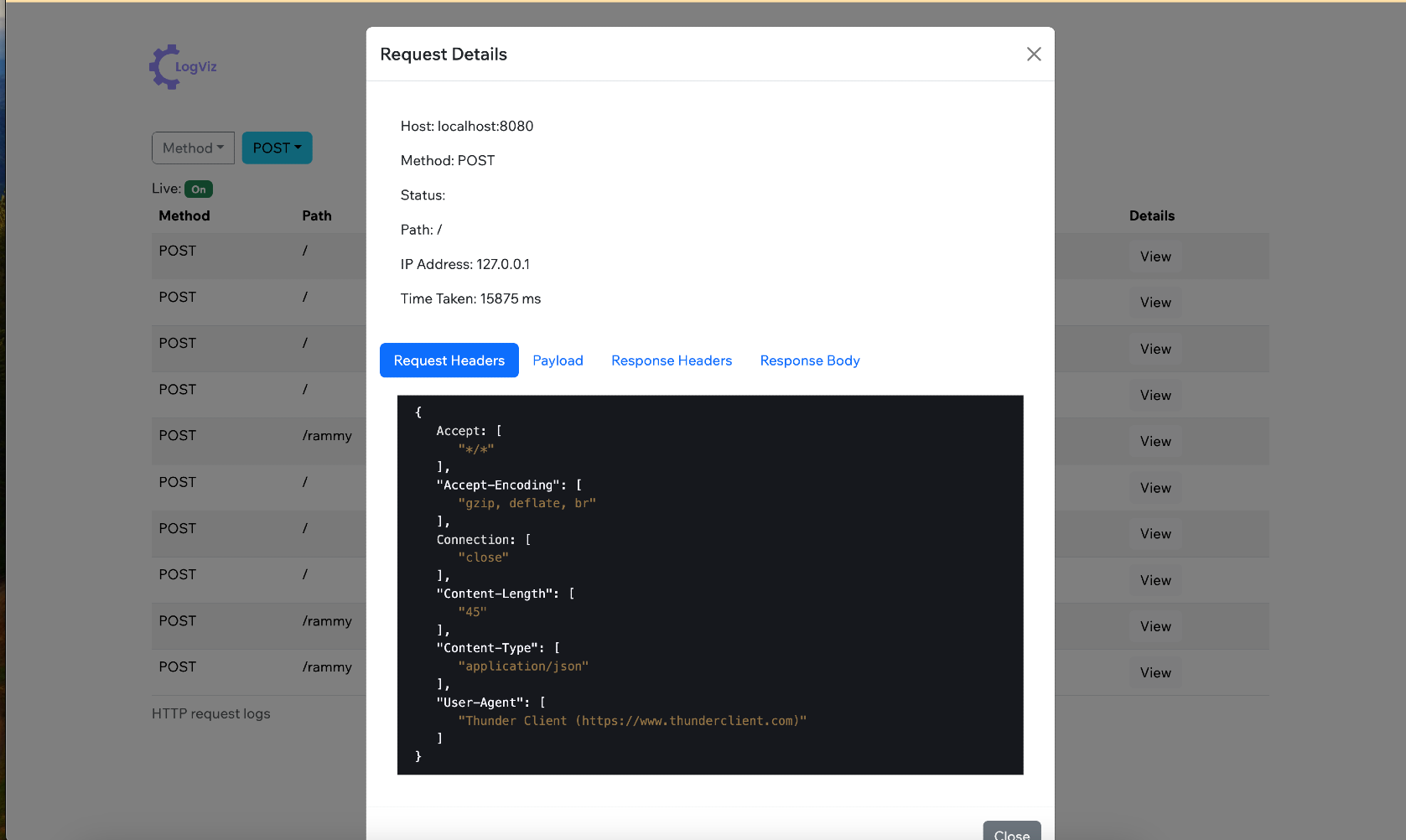This screenshot has height=840, width=1406.
Task: Toggle Live logging off
Action: pos(199,189)
